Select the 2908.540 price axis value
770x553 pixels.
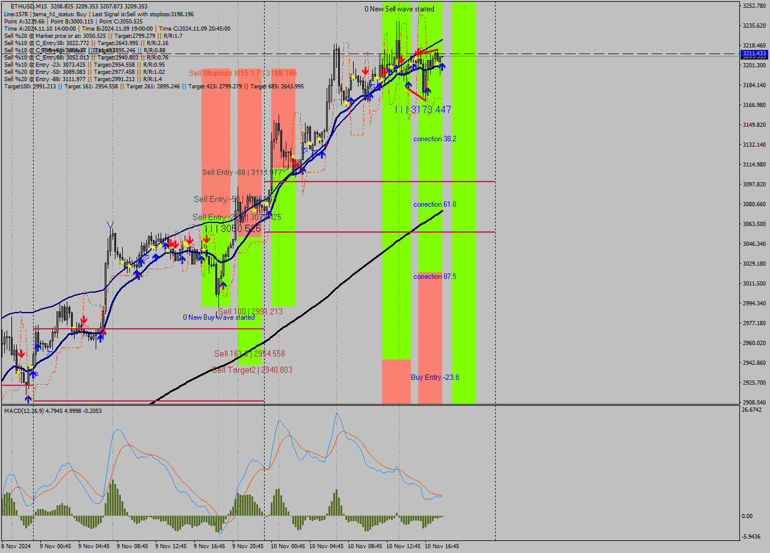754,403
